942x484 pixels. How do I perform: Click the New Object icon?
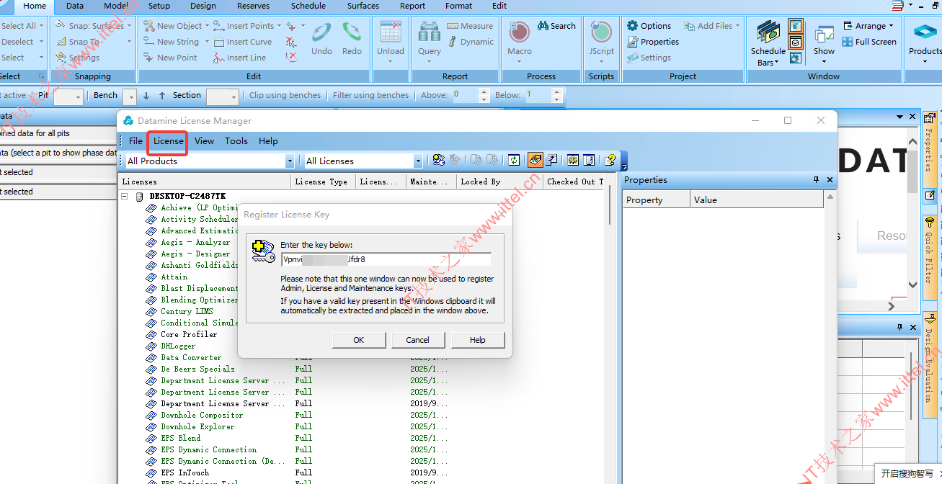tap(149, 26)
